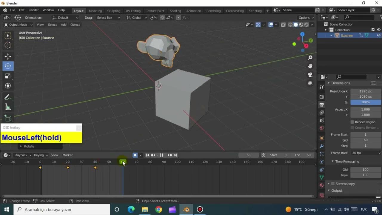Select the Add Cube tool
Image resolution: width=382 pixels, height=215 pixels.
8,118
